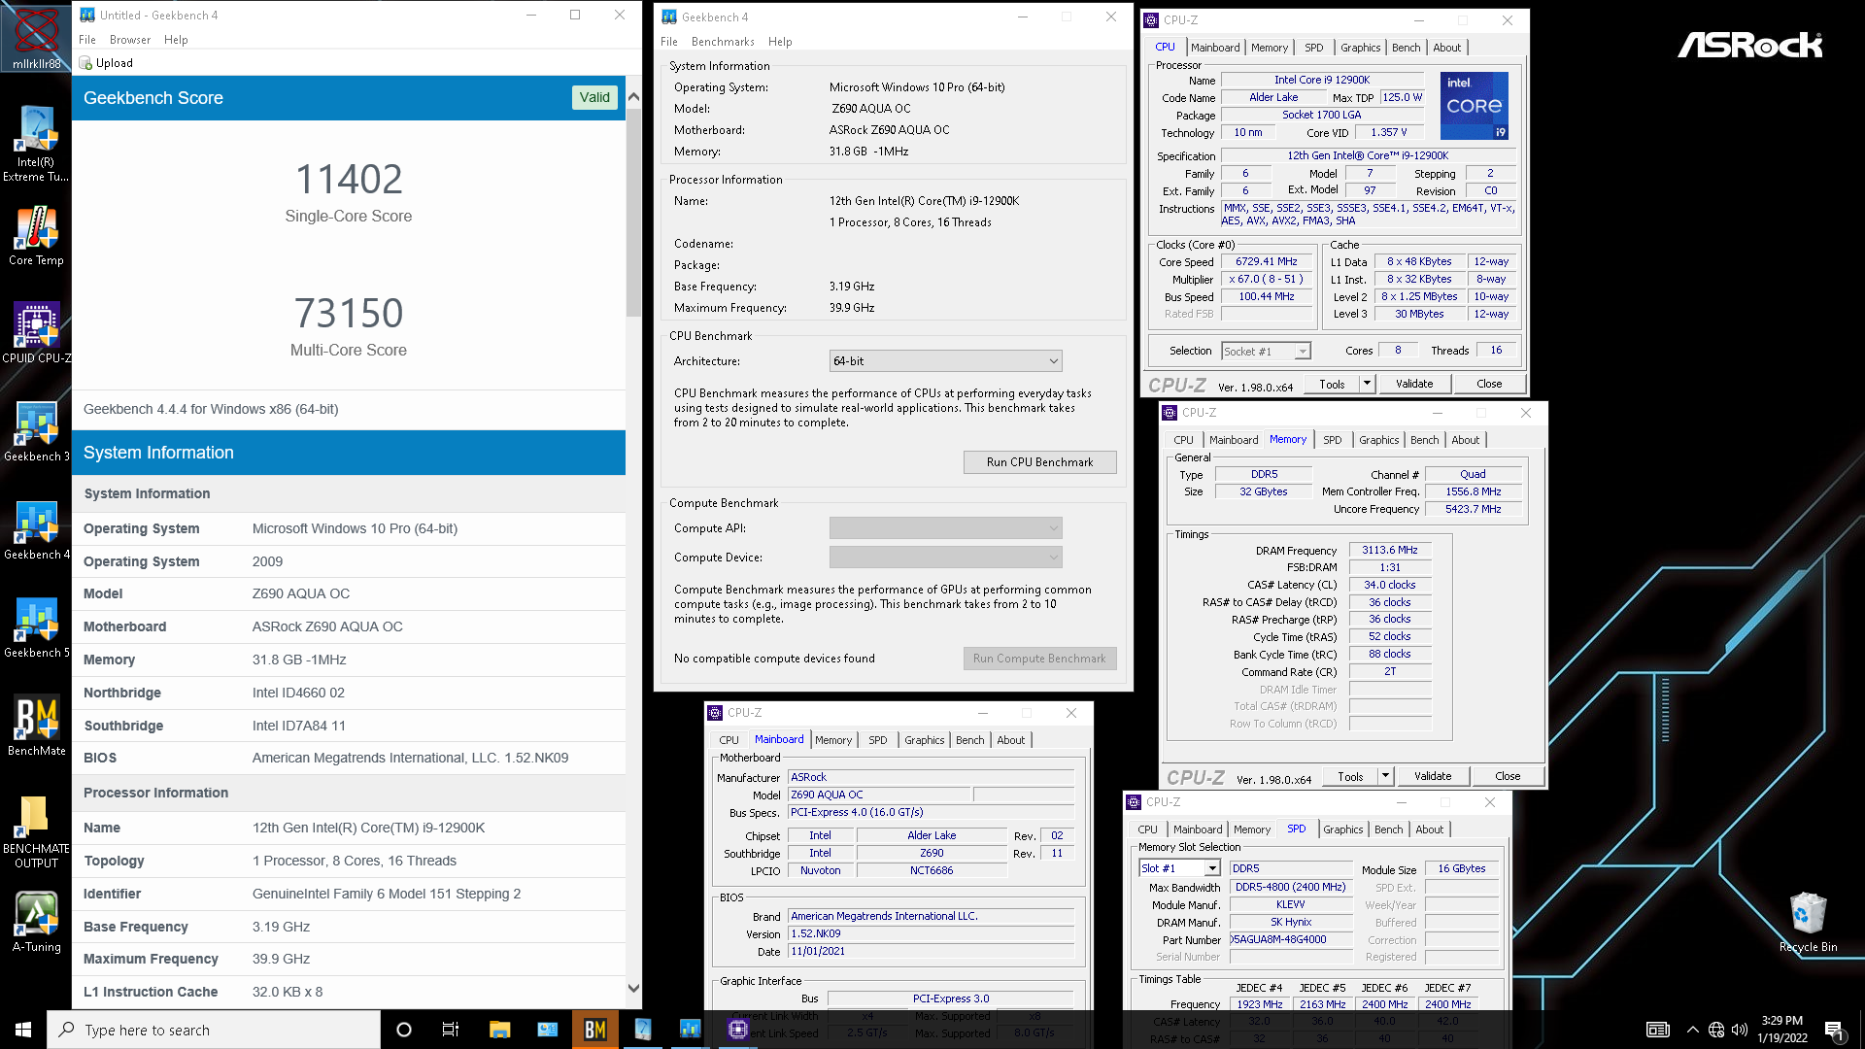Open Task View on the taskbar

(450, 1030)
